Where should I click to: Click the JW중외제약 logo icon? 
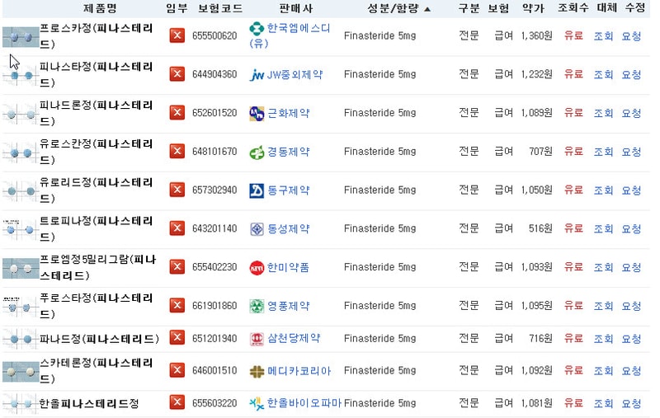pyautogui.click(x=257, y=75)
